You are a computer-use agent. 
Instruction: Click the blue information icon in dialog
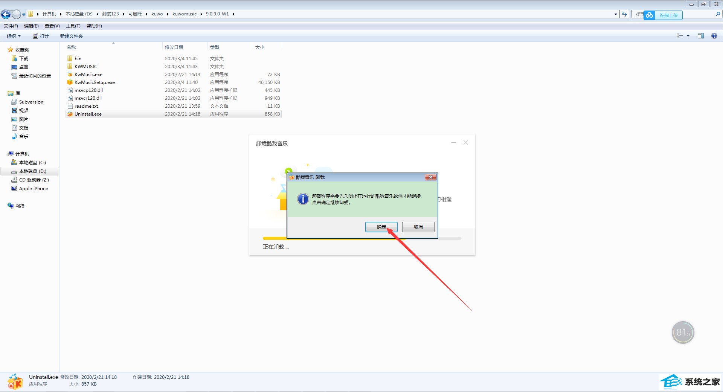[x=303, y=199]
